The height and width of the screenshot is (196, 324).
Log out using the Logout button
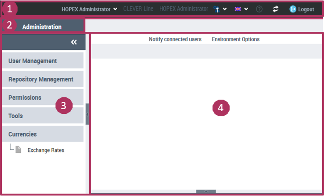[302, 9]
